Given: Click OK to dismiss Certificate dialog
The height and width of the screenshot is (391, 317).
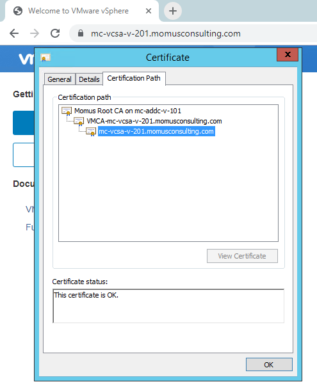Looking at the screenshot, I should pos(269,365).
